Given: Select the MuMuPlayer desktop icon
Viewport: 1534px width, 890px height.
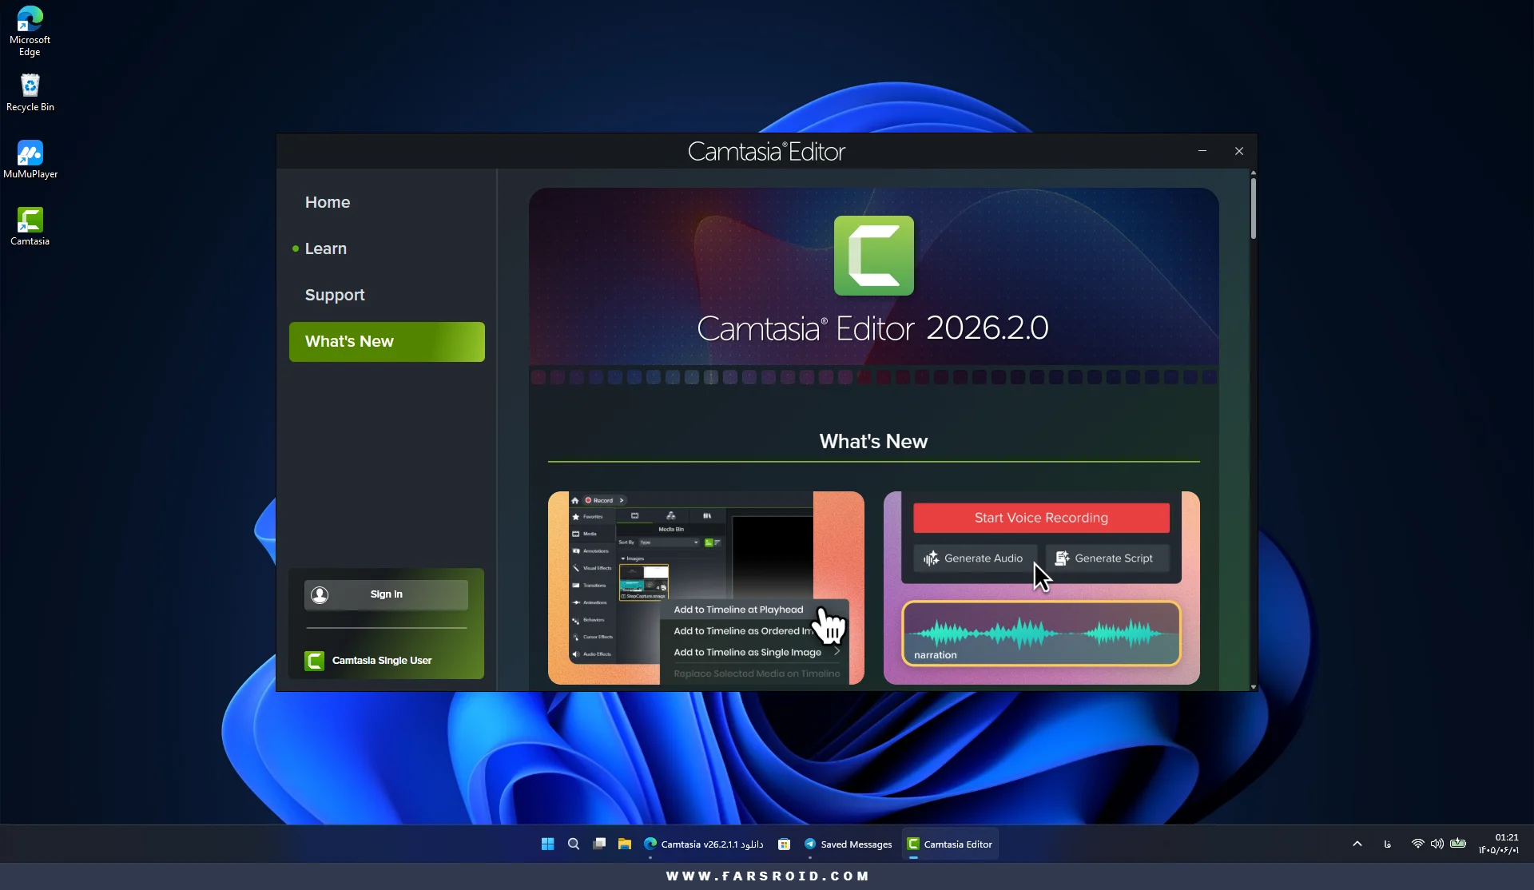Looking at the screenshot, I should coord(30,160).
